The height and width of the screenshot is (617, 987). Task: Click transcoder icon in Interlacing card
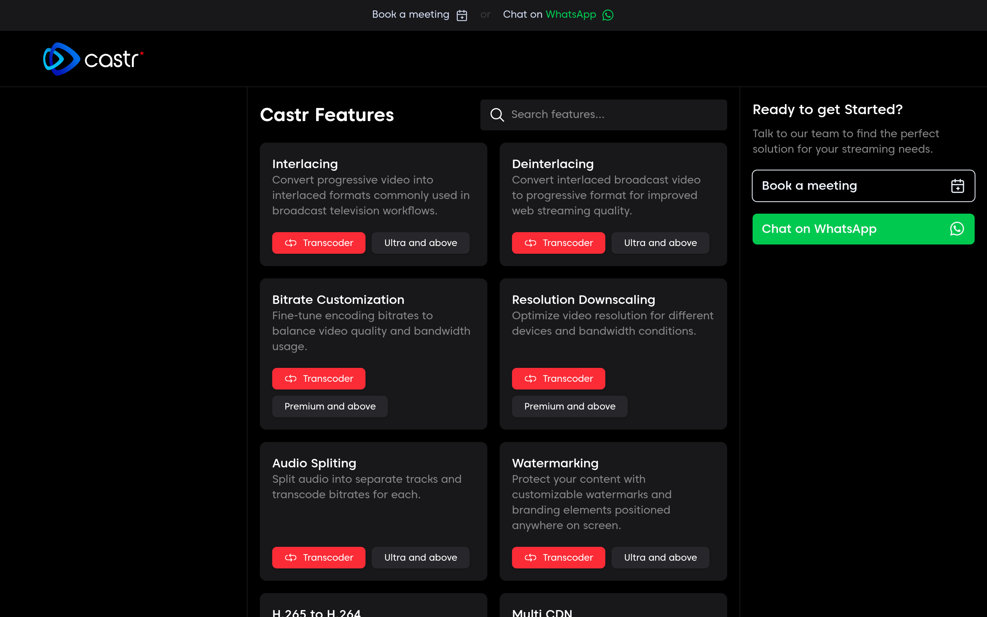(x=290, y=243)
